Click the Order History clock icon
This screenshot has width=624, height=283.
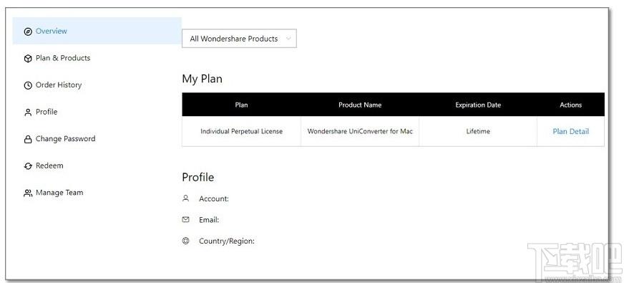tap(28, 86)
